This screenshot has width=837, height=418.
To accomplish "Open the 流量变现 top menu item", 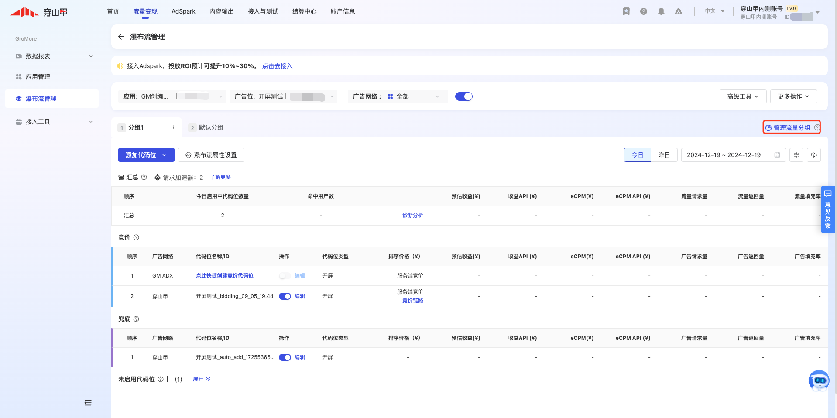I will tap(145, 11).
